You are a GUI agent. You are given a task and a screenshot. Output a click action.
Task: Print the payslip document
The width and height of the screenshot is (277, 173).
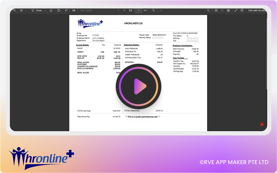tap(216, 10)
